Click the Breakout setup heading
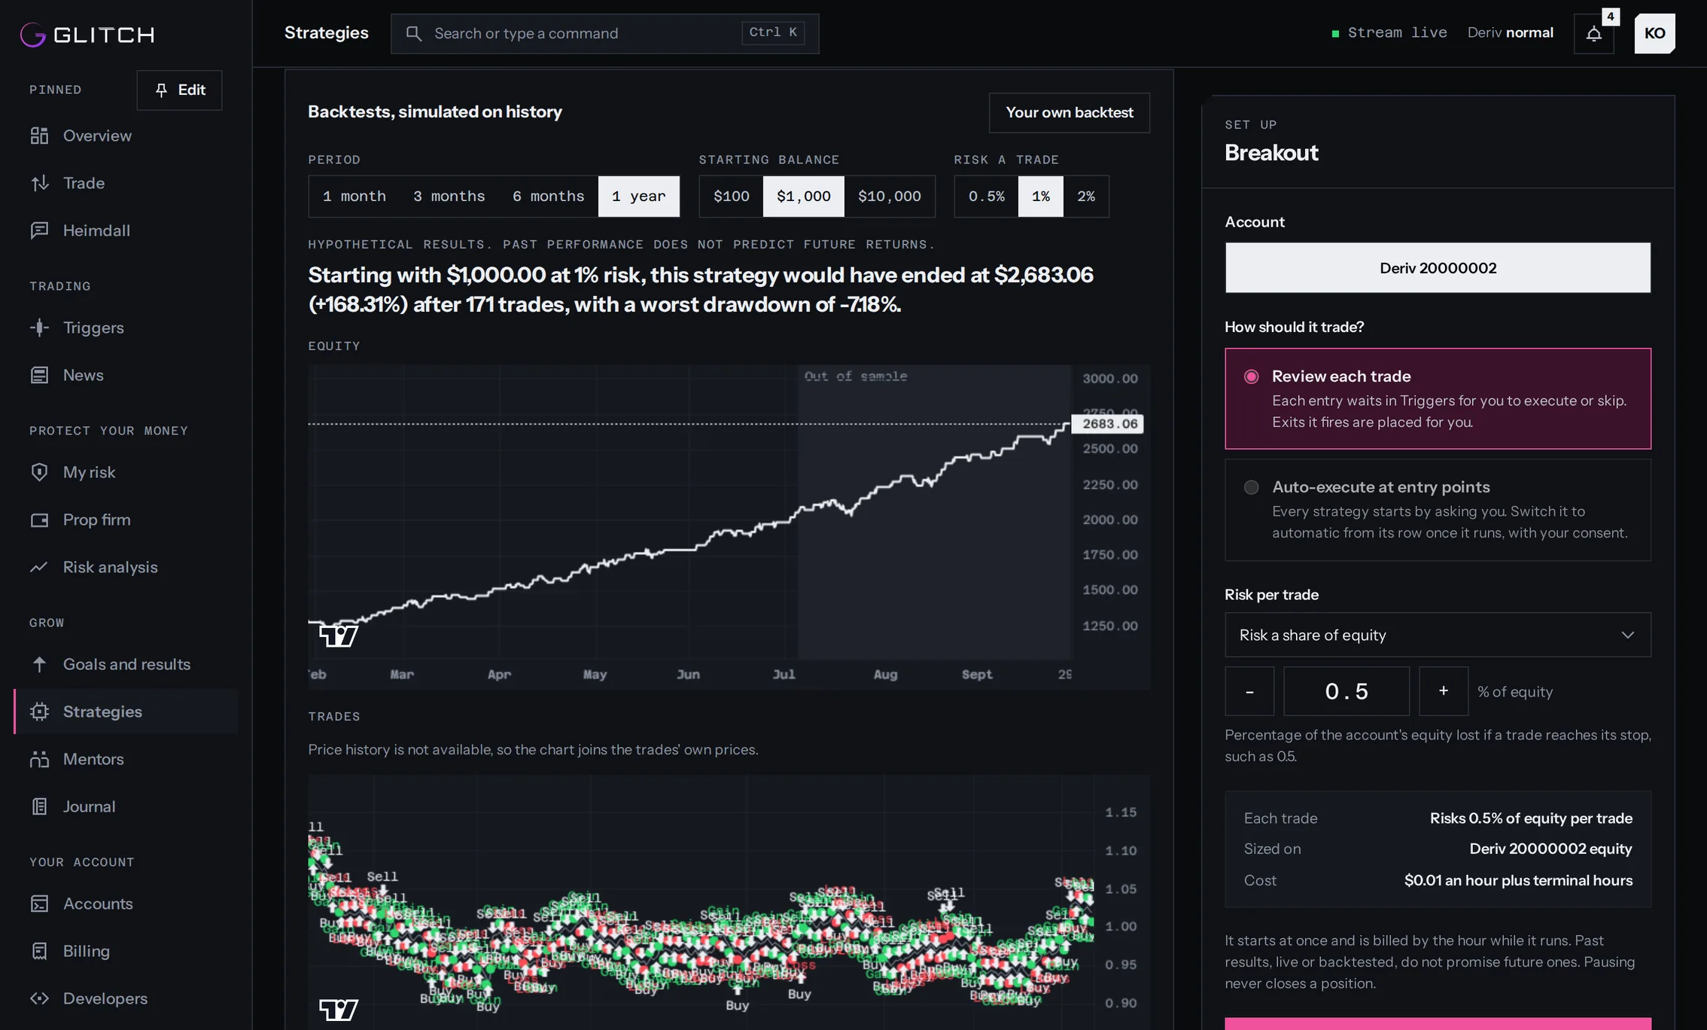Screen dimensions: 1707x1030 coord(1271,153)
